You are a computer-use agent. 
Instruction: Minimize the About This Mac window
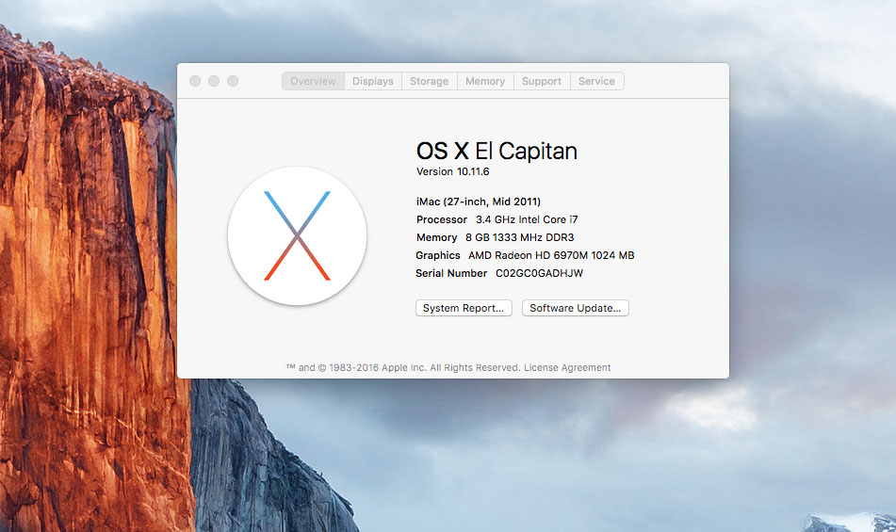coord(214,81)
